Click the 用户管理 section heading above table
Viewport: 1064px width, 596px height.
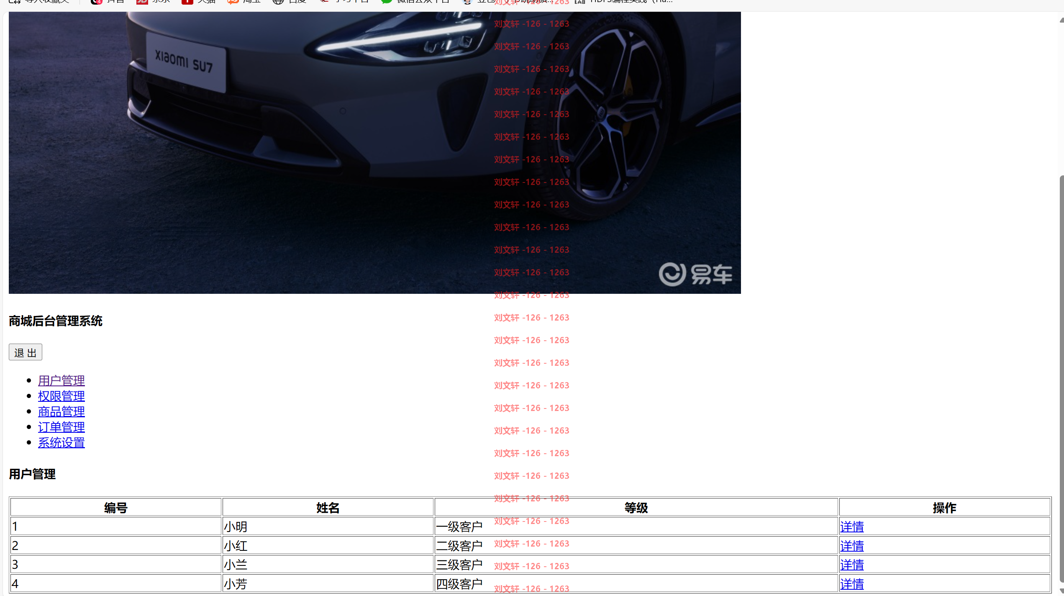click(x=32, y=474)
